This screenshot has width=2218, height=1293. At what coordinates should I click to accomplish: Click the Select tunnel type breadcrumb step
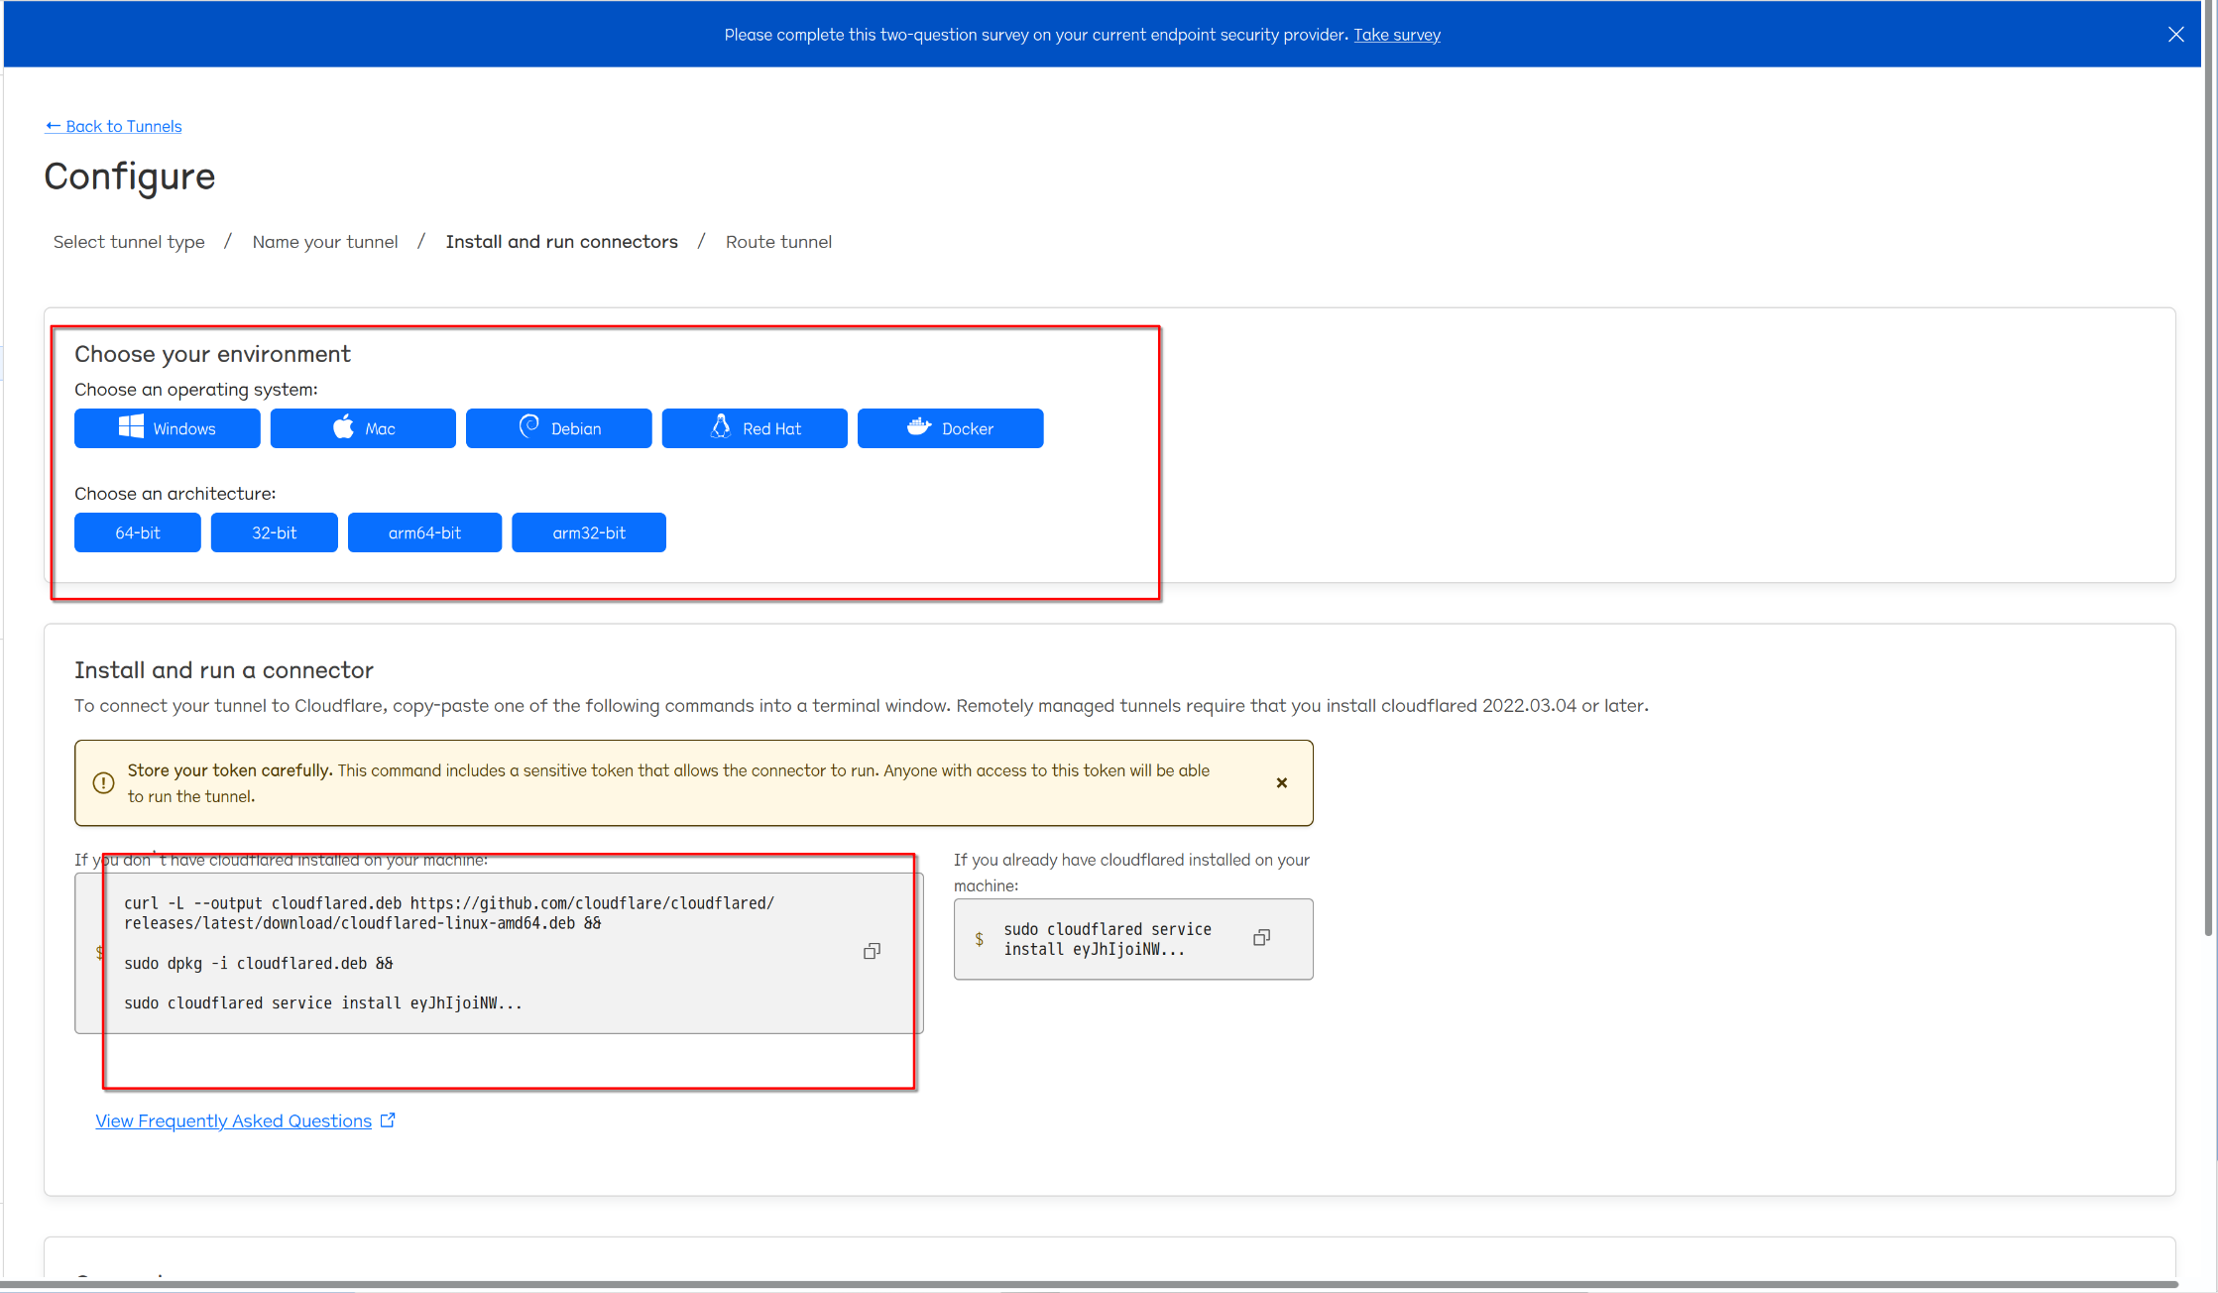point(129,242)
